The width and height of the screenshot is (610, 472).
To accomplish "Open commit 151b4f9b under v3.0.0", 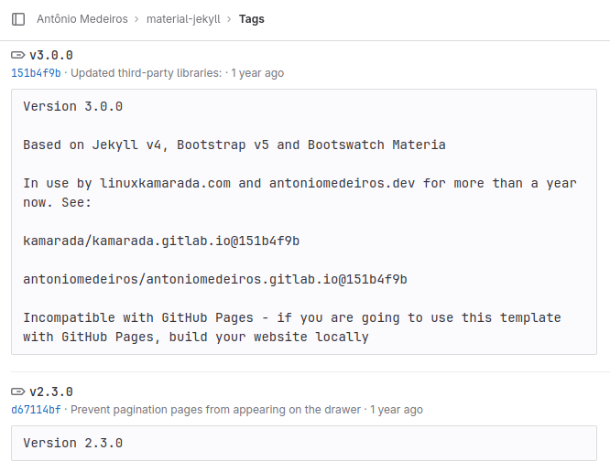I will [x=36, y=73].
